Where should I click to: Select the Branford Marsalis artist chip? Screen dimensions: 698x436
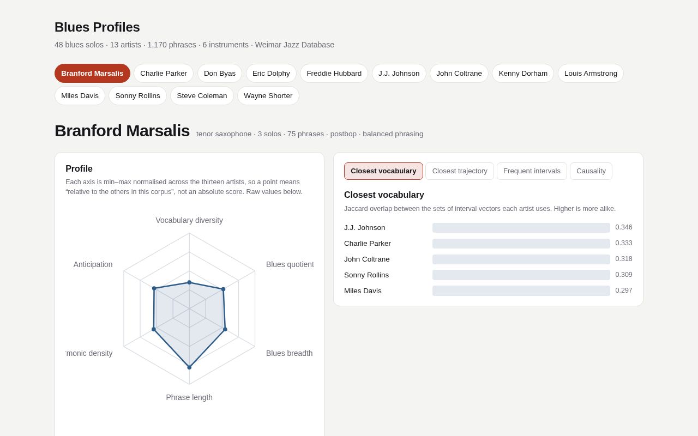tap(92, 74)
